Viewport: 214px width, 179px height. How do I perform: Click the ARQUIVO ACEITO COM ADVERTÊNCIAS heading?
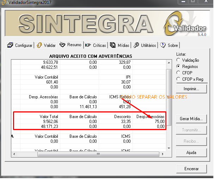tap(91, 56)
